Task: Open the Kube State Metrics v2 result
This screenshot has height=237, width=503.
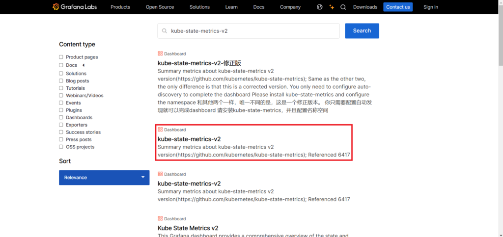Action: (x=188, y=228)
